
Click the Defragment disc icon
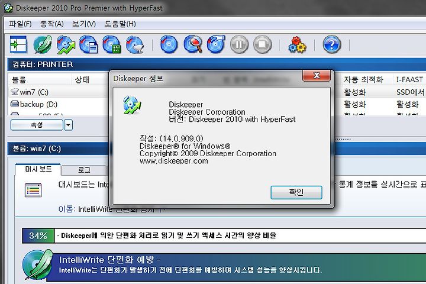point(216,44)
